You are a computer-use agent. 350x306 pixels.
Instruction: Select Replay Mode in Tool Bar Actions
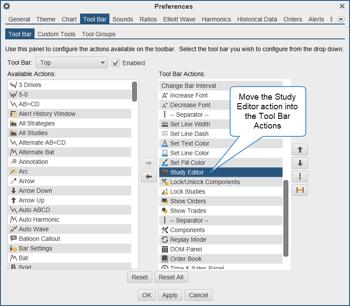click(188, 240)
